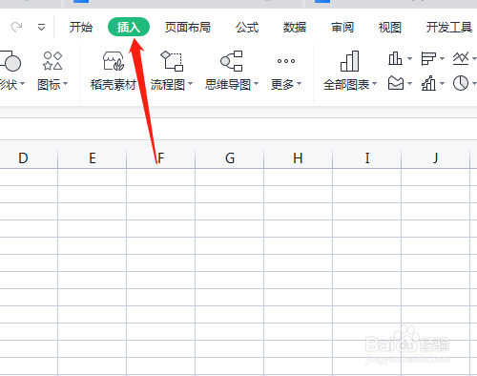Click first-row cell under column G
The height and width of the screenshot is (376, 477).
[230, 177]
